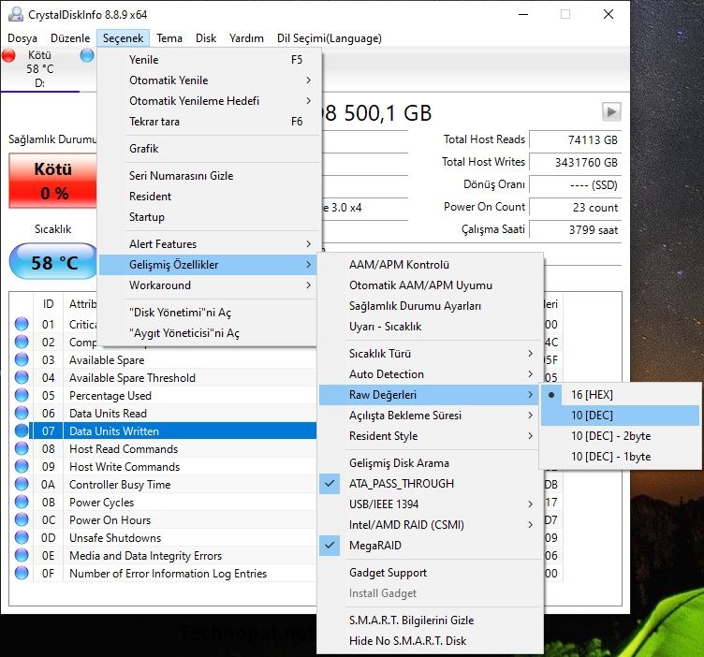Toggle ATA_PASS_THROUGH checkmark
The width and height of the screenshot is (704, 657).
click(x=429, y=483)
